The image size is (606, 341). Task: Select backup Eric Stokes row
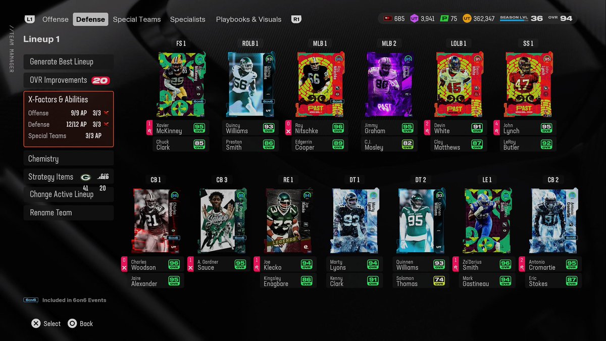(554, 281)
